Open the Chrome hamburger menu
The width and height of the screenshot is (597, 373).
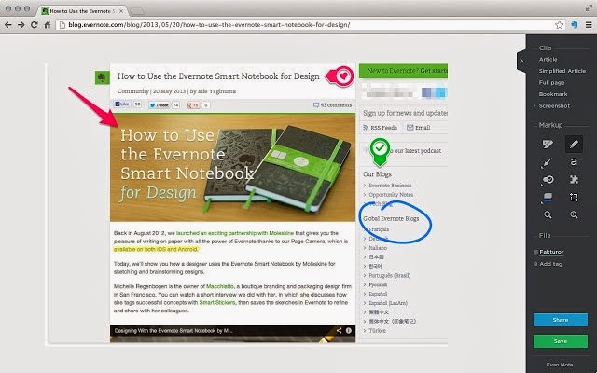[x=589, y=25]
